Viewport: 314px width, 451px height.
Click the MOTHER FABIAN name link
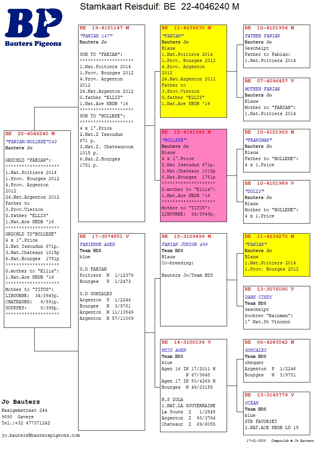click(262, 89)
